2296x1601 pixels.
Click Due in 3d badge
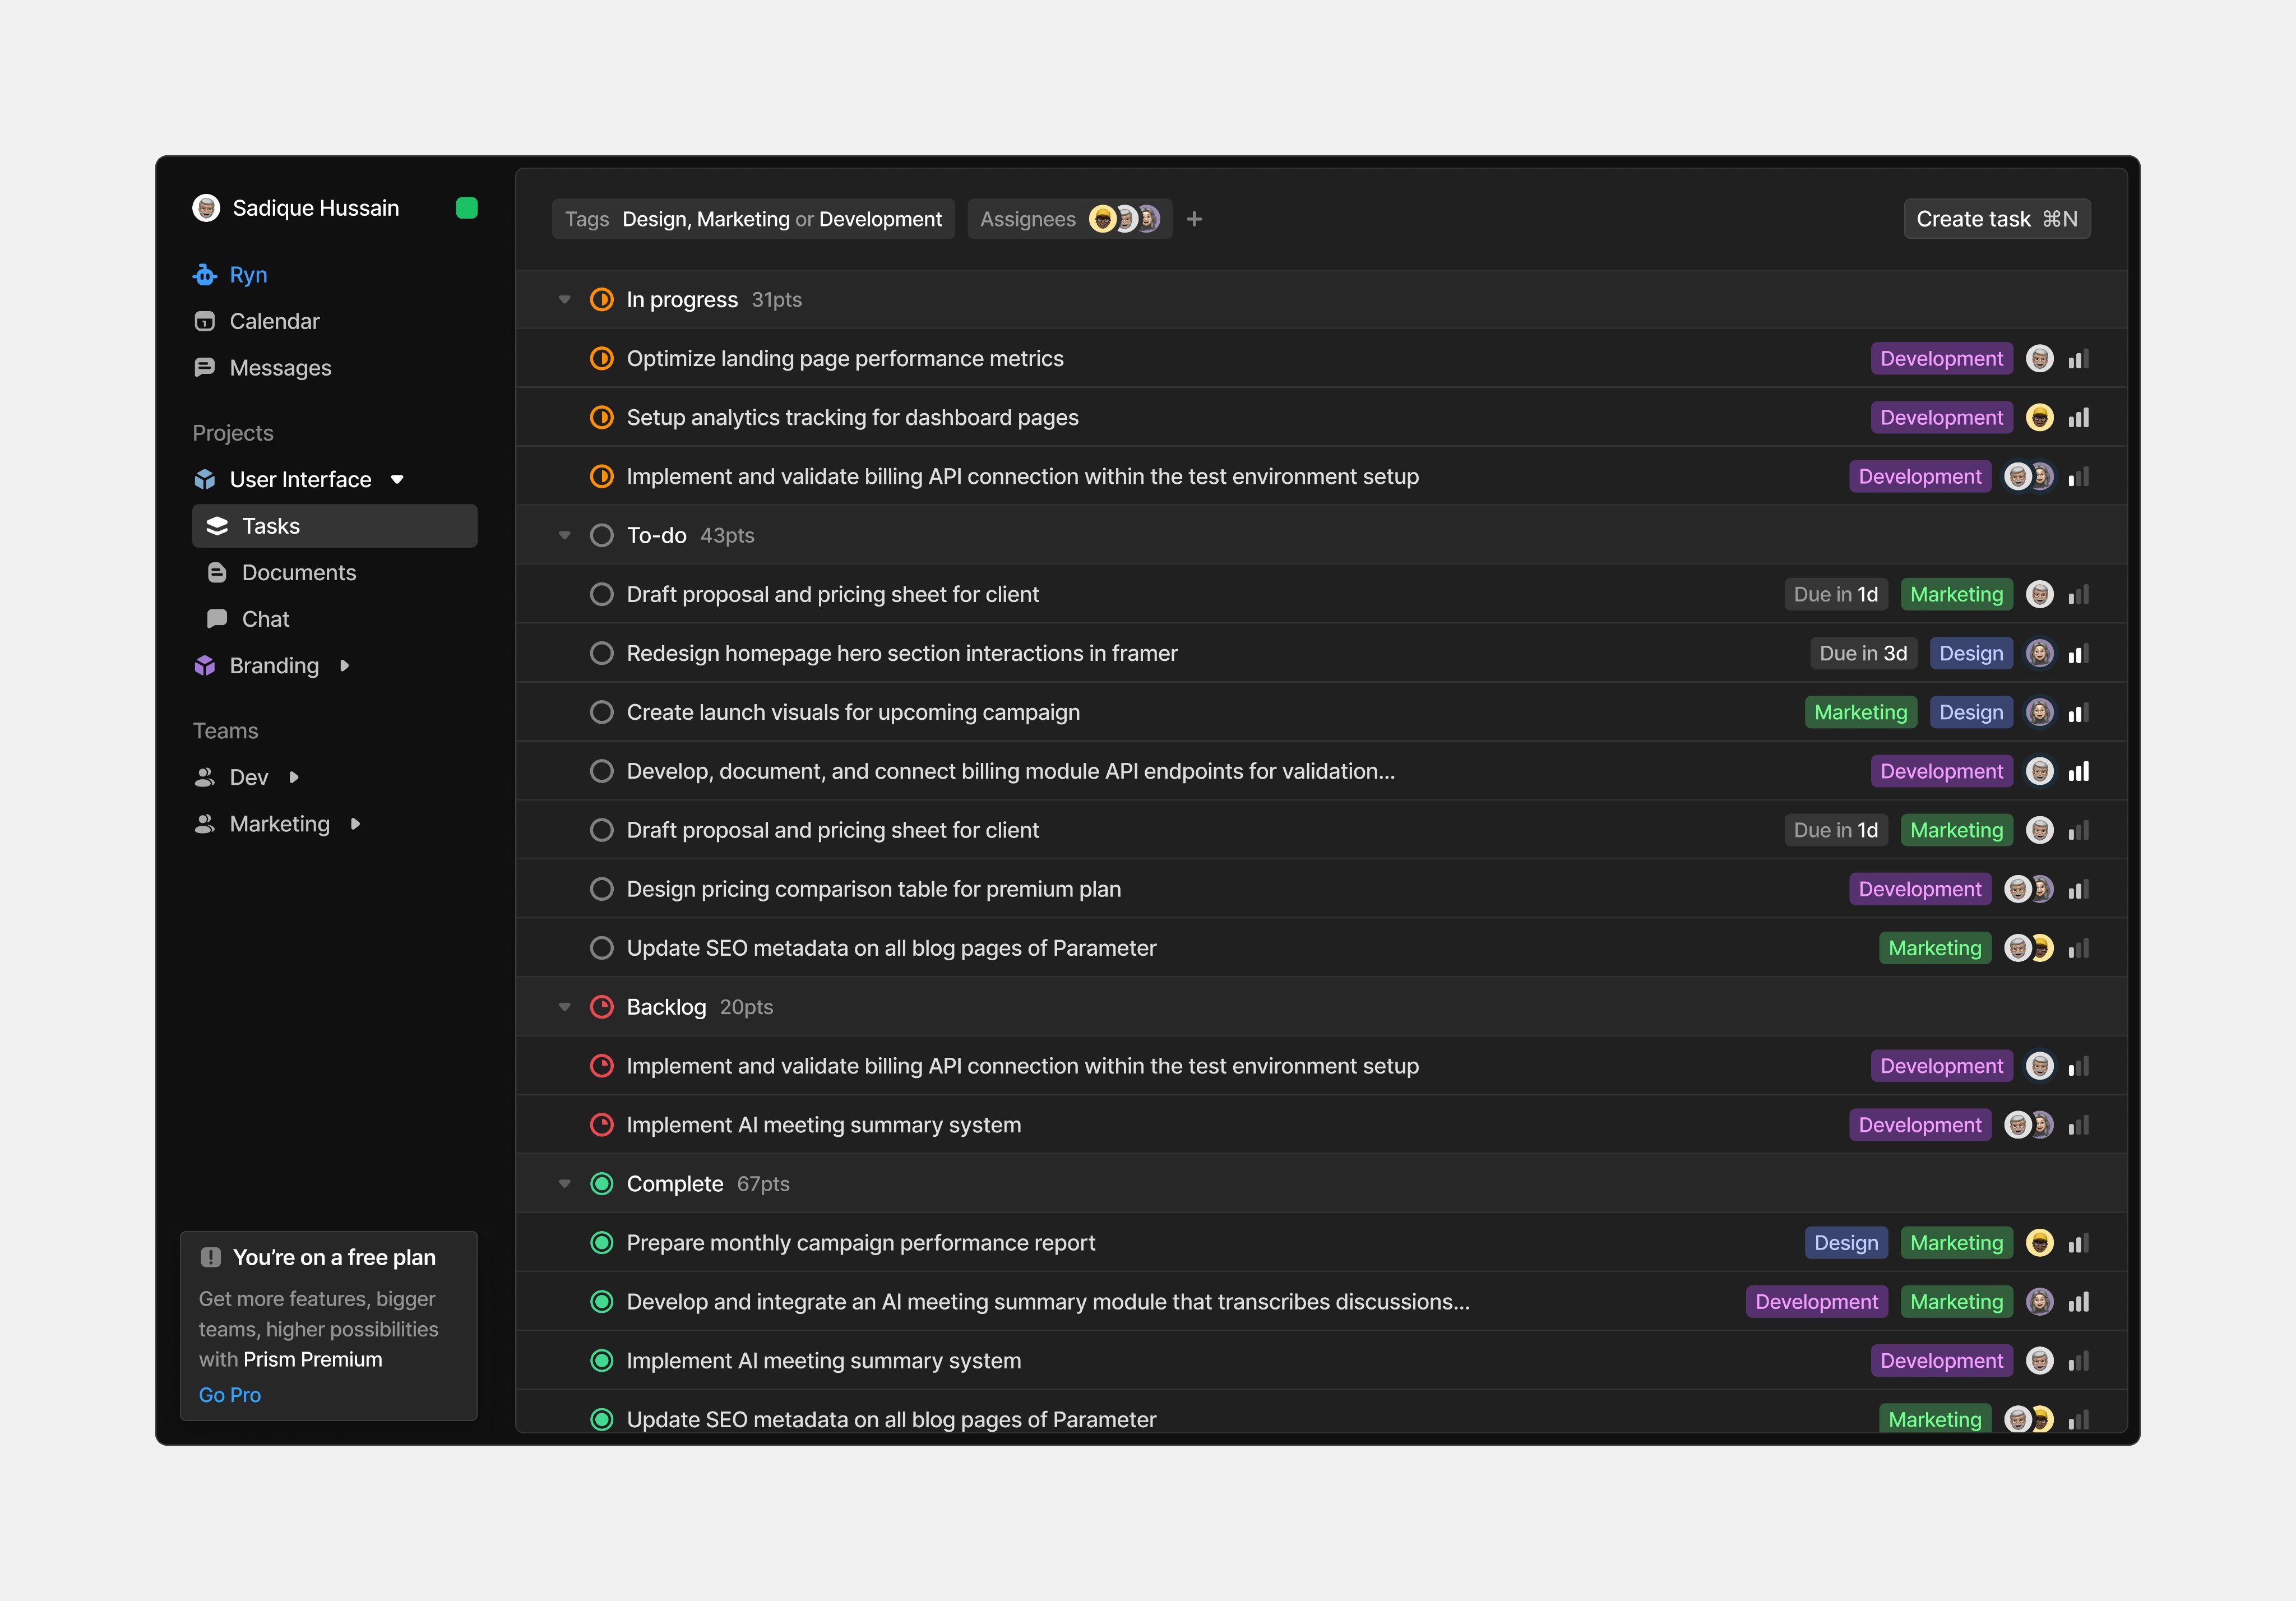pyautogui.click(x=1863, y=653)
